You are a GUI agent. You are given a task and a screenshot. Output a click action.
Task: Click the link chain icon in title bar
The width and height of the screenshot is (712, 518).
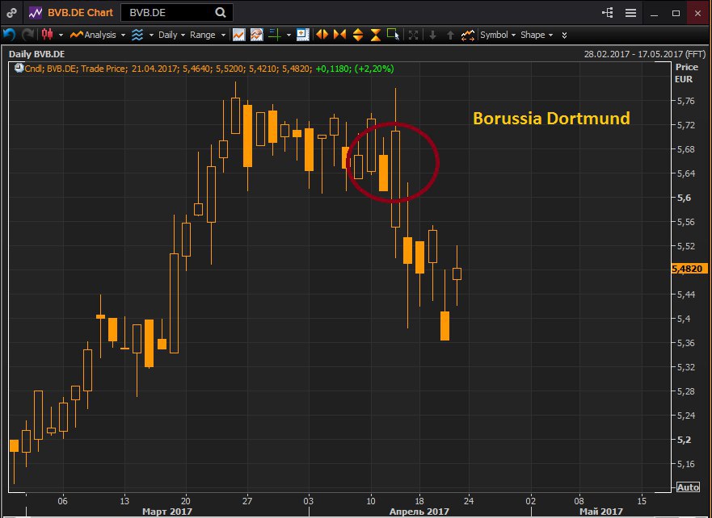[x=11, y=13]
